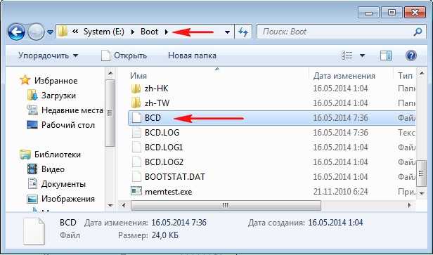Close the Explorer window
Viewport: 433px width, 255px height.
point(415,13)
